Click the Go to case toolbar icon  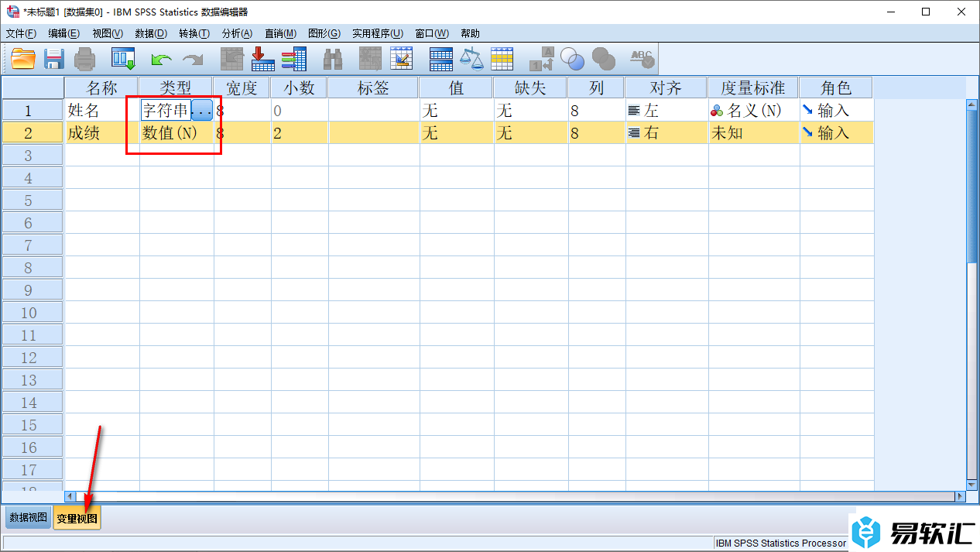231,59
